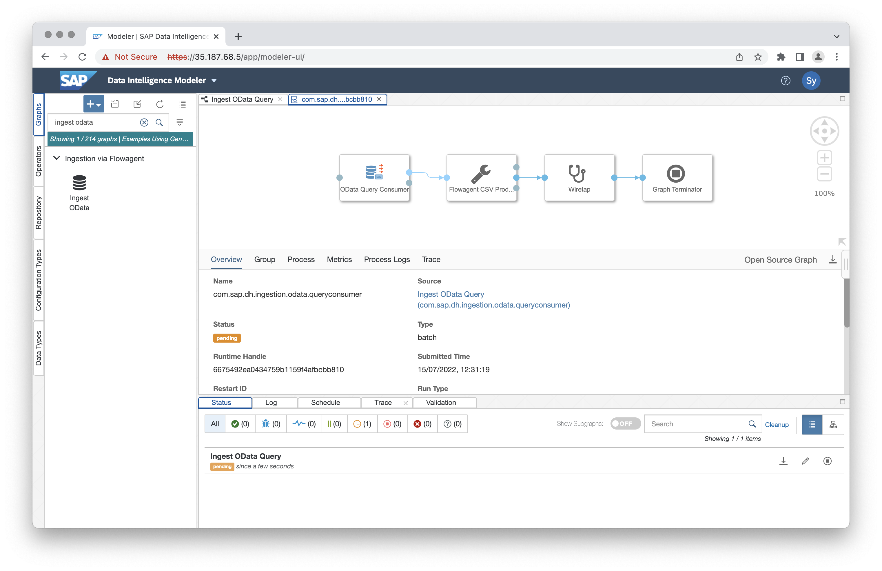Image resolution: width=882 pixels, height=571 pixels.
Task: Click the edit graph pencil-square icon
Action: point(137,104)
